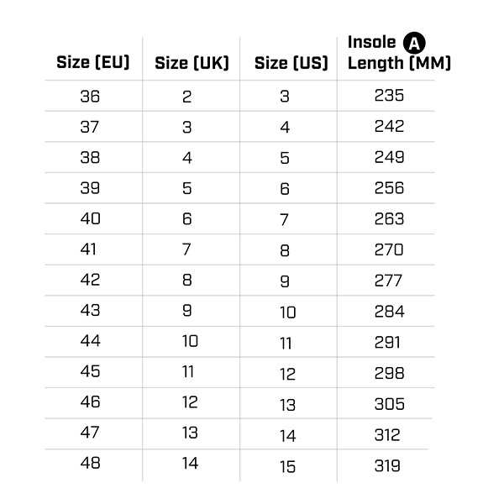Pick the 270 insole length cell
504x504 pixels.
[x=389, y=249]
